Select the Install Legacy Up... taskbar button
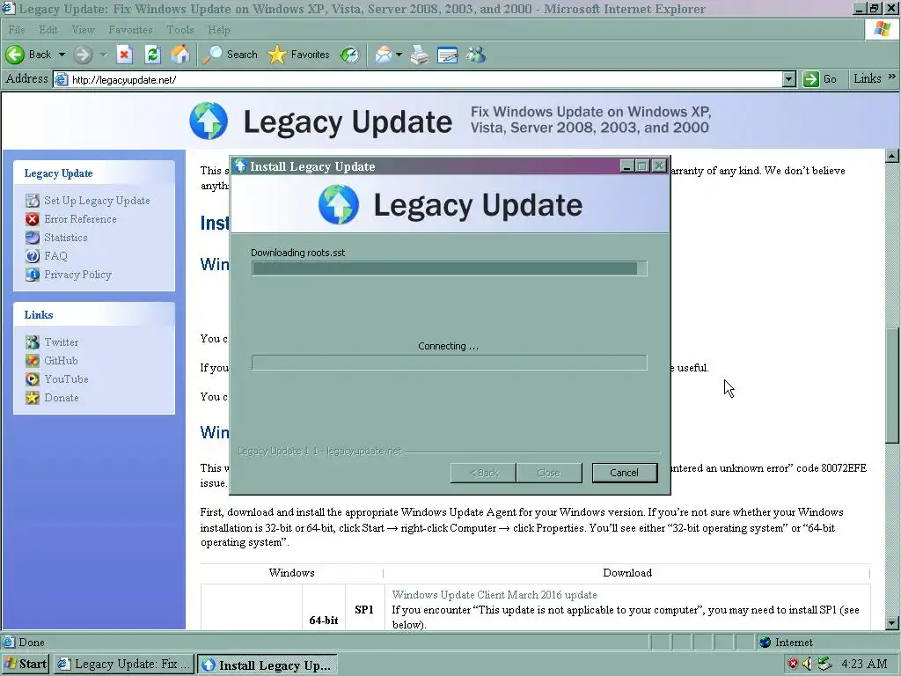The height and width of the screenshot is (676, 901). tap(267, 665)
